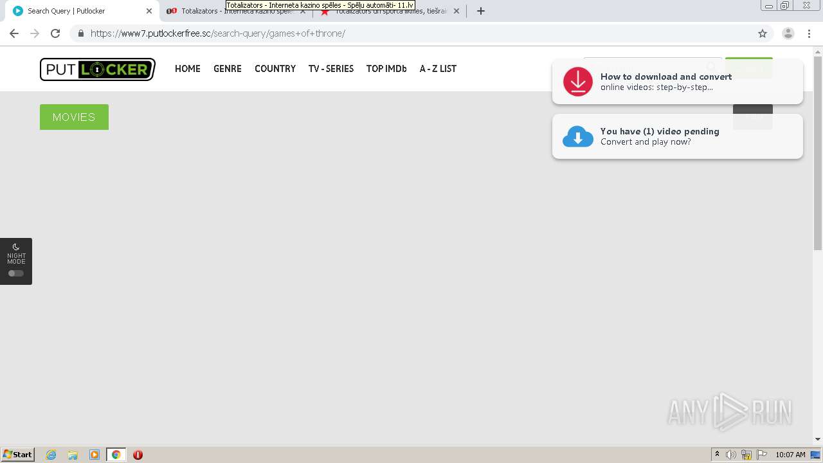Open the HOME menu item
This screenshot has width=823, height=463.
188,69
